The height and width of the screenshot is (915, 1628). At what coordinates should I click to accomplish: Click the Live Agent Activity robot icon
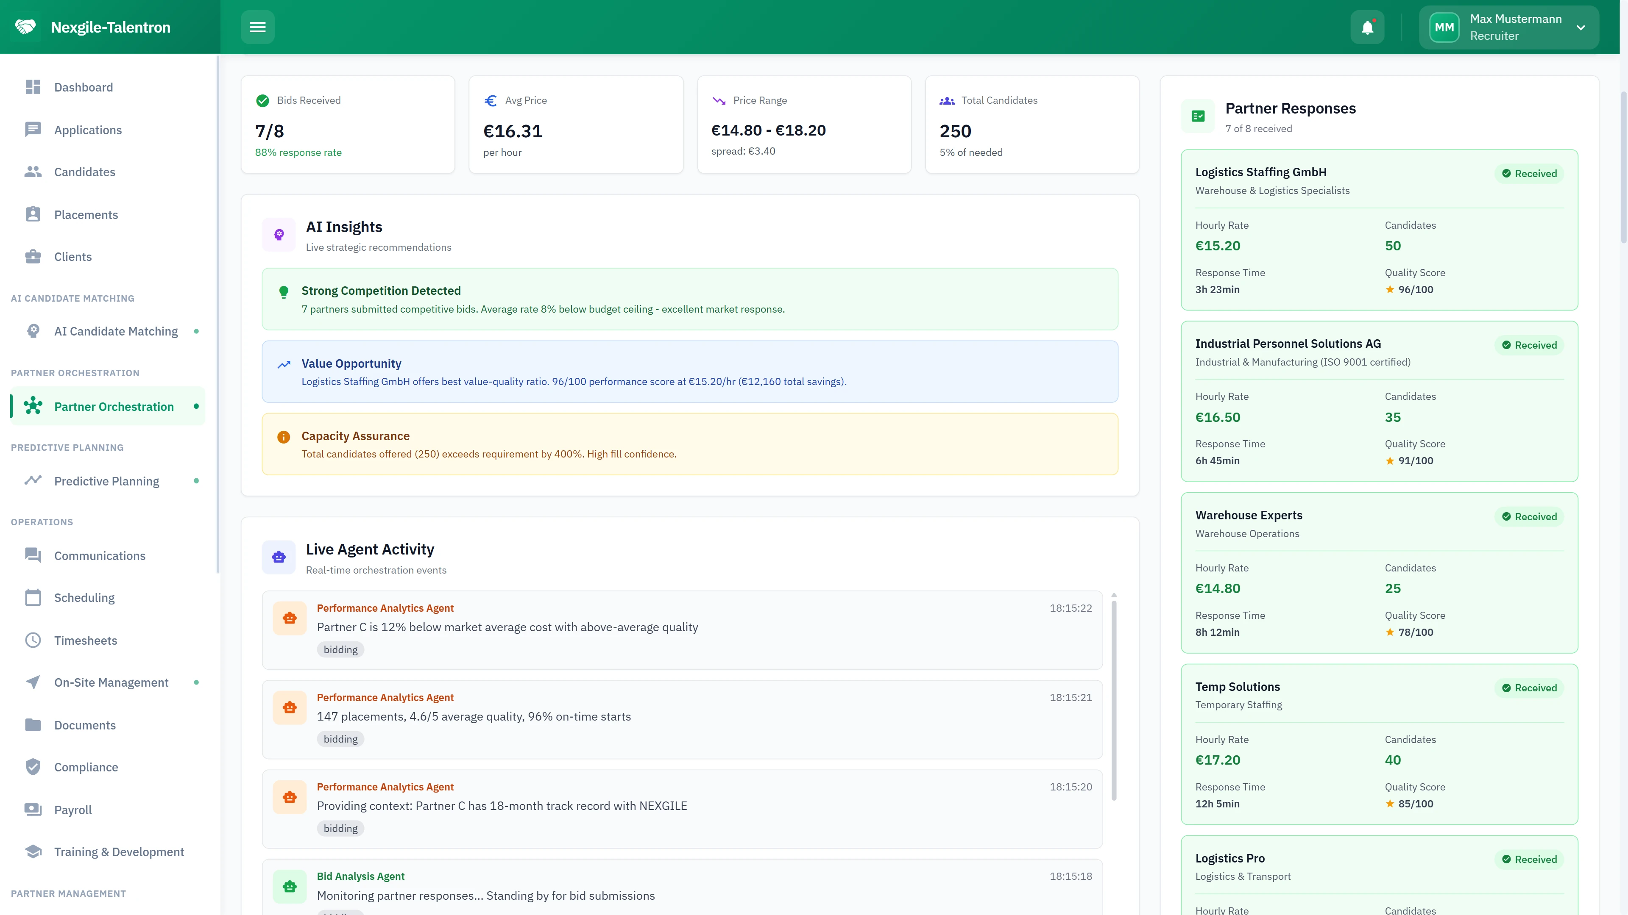[279, 557]
